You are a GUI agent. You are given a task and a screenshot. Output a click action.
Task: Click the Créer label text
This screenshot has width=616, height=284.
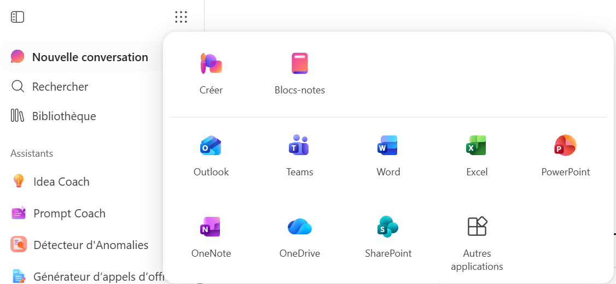click(x=211, y=90)
